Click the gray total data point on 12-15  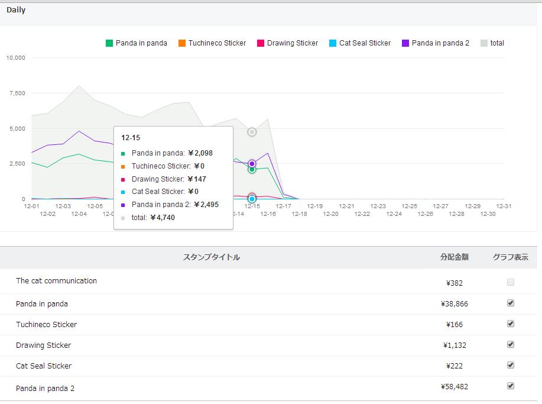252,132
